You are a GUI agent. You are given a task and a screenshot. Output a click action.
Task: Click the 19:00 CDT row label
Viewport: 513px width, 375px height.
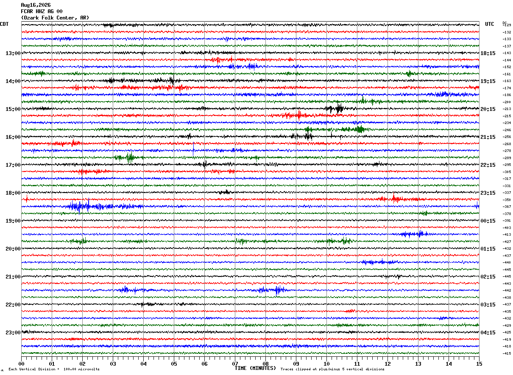coord(13,221)
